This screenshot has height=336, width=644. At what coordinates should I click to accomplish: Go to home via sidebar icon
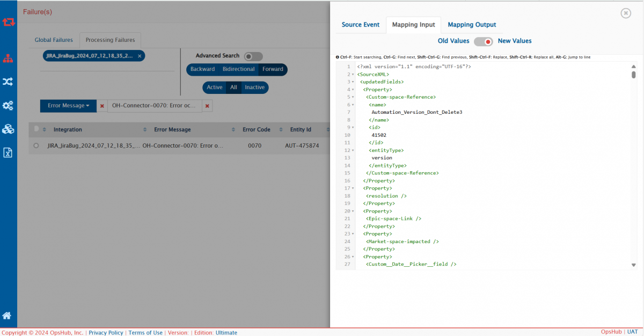pos(8,316)
